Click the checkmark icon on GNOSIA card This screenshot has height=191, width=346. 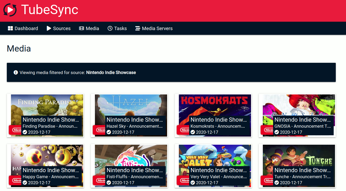click(x=277, y=132)
